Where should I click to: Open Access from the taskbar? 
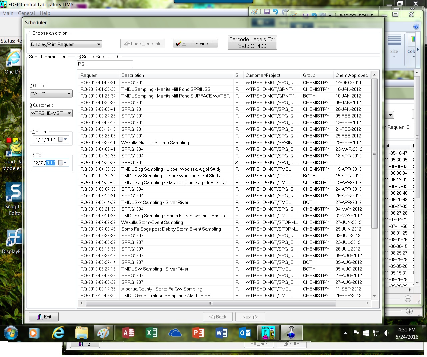coord(128,333)
